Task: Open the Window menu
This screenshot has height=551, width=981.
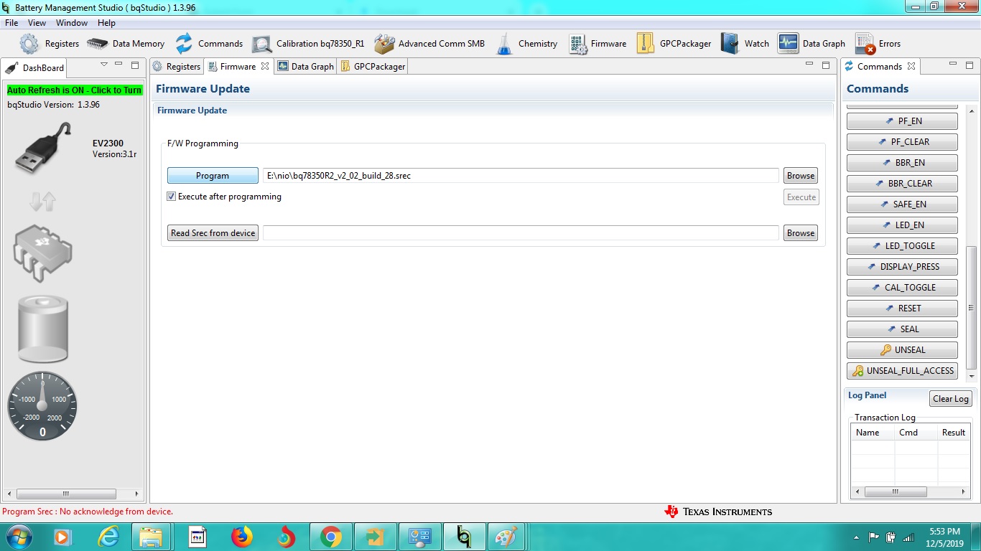Action: click(72, 23)
